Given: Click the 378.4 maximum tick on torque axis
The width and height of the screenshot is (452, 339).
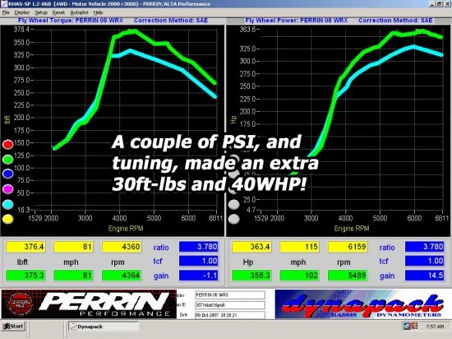Looking at the screenshot, I should (21, 29).
